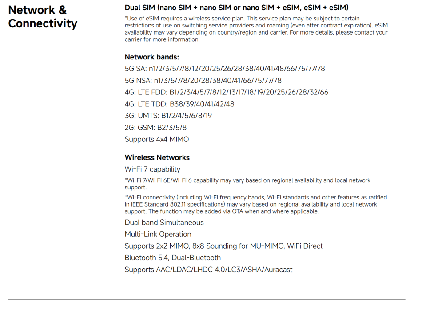This screenshot has width=422, height=309.
Task: Click the AAC/LDAC/LHDC audio codecs line
Action: point(208,270)
